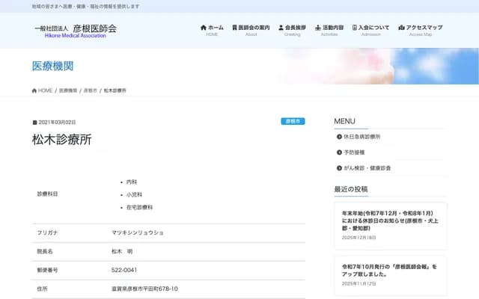Click the calendar icon next to 2021年03月02日
The width and height of the screenshot is (479, 299).
34,122
